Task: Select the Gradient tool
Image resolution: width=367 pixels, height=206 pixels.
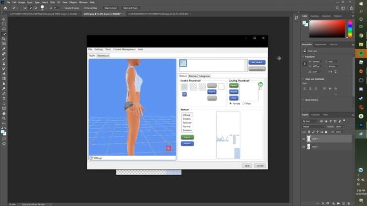Action: pos(4,79)
